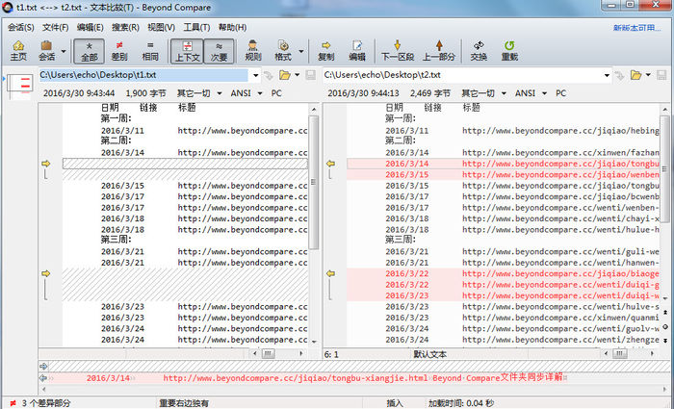The image size is (674, 409).
Task: Click the second copy-to-left arrow in right gutter
Action: pyautogui.click(x=330, y=273)
